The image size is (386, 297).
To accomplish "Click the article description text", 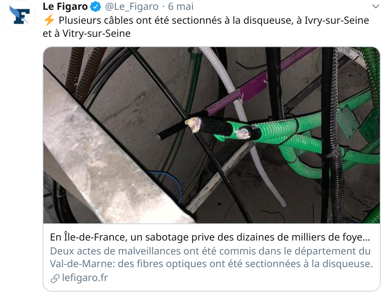I will click(211, 257).
